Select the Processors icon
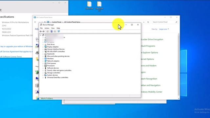The image size is (210, 118). tap(45, 66)
